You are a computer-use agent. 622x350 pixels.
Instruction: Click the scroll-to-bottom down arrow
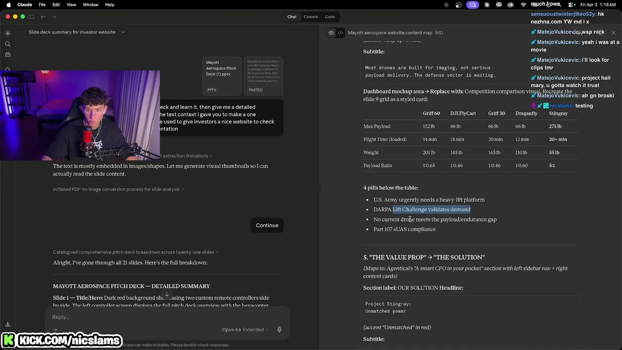click(167, 294)
